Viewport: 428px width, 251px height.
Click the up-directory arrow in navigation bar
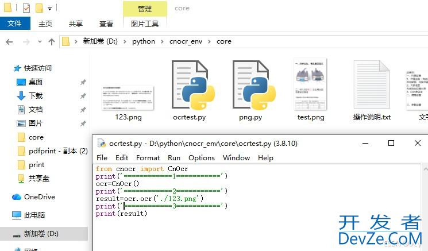(x=52, y=41)
